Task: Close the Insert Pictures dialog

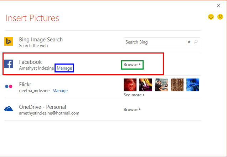Action: coord(218,6)
